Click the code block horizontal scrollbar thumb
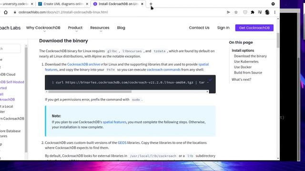The height and width of the screenshot is (171, 305). click(x=90, y=92)
